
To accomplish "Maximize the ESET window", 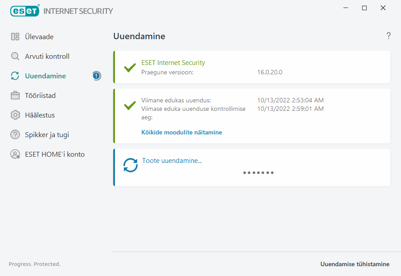I will (364, 8).
